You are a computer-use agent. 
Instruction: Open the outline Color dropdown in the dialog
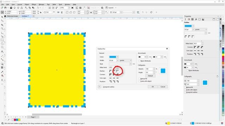click(117, 57)
